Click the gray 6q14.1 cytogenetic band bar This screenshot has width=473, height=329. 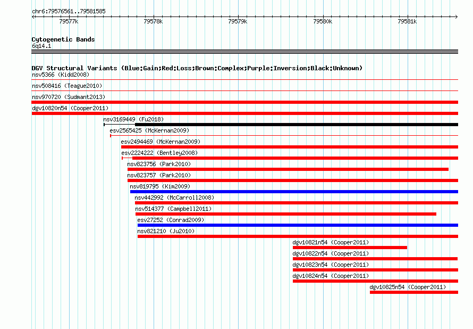(245, 52)
